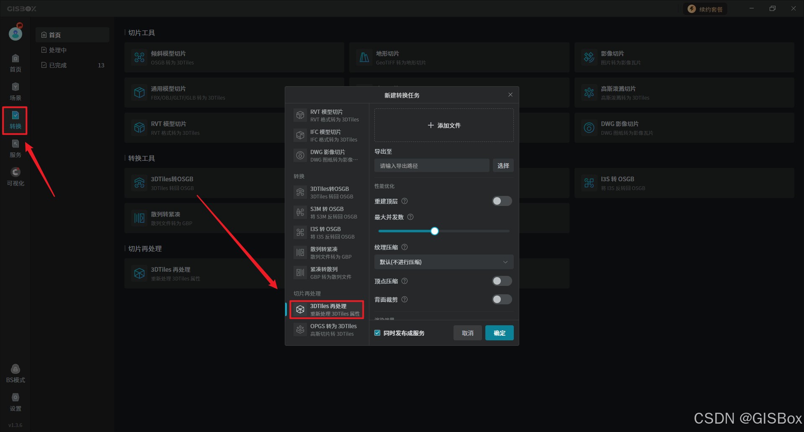Switch to BS模式
The image size is (804, 432).
[x=15, y=374]
